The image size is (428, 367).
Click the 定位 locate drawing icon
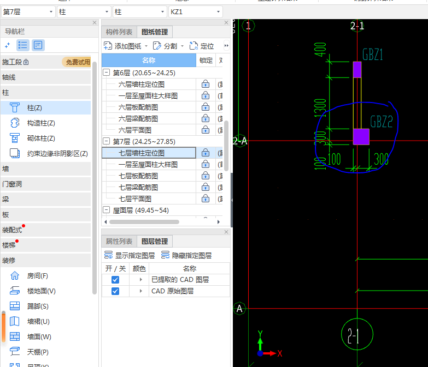click(194, 46)
